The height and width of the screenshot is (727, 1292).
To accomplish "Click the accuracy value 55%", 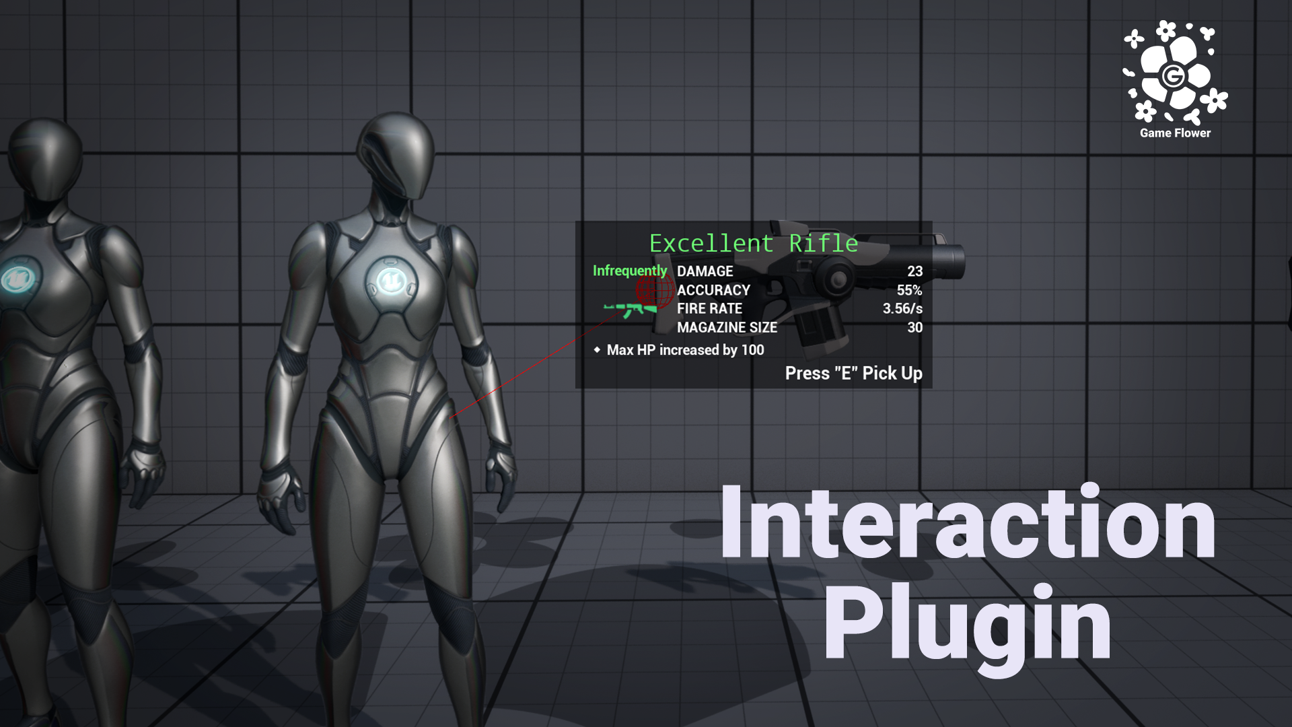I will pyautogui.click(x=909, y=290).
